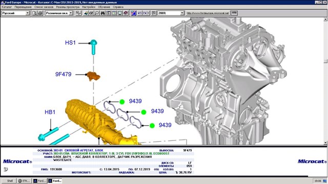Open the fordeurope.microcat.net link

[208, 13]
